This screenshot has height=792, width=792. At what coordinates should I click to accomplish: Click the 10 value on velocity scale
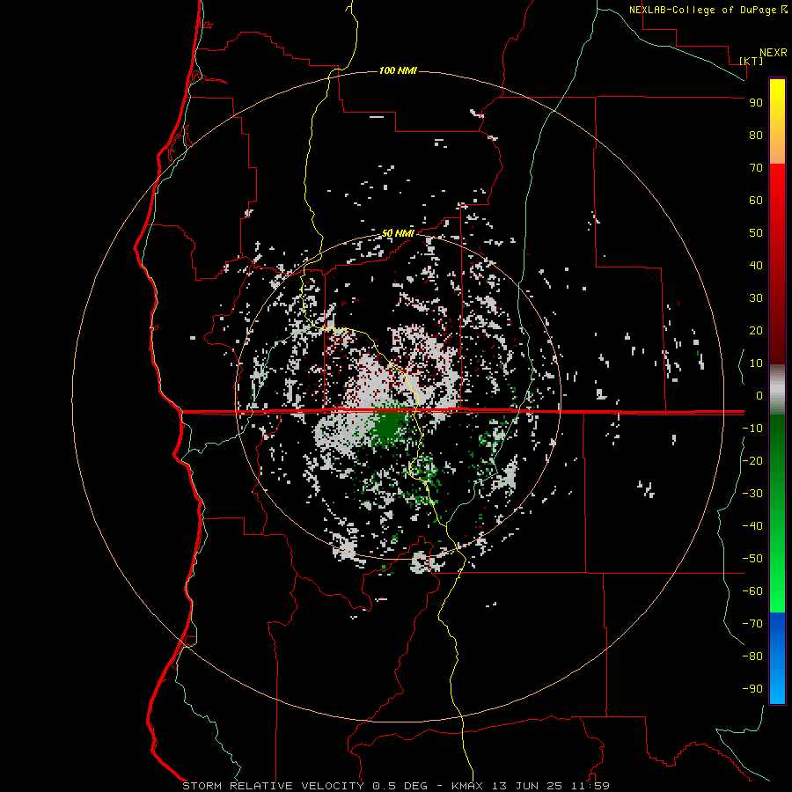click(x=756, y=363)
